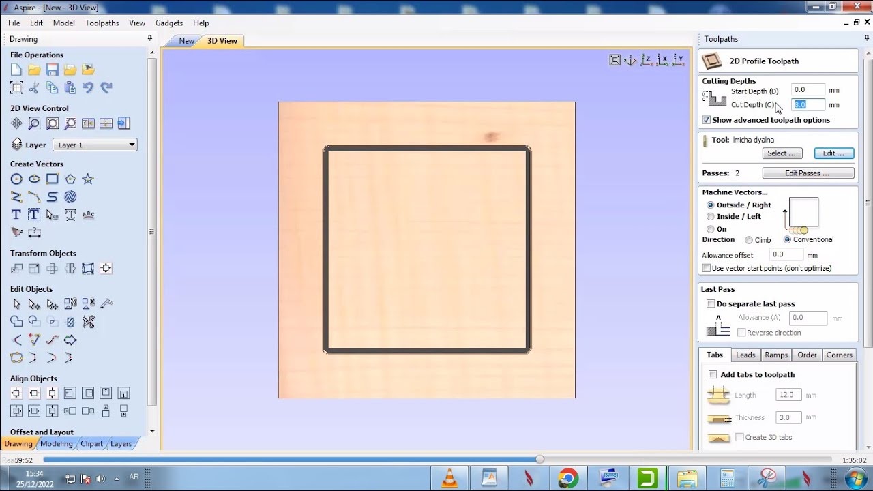Click the Redo arrow icon
Viewport: 873px width, 491px height.
pos(106,87)
